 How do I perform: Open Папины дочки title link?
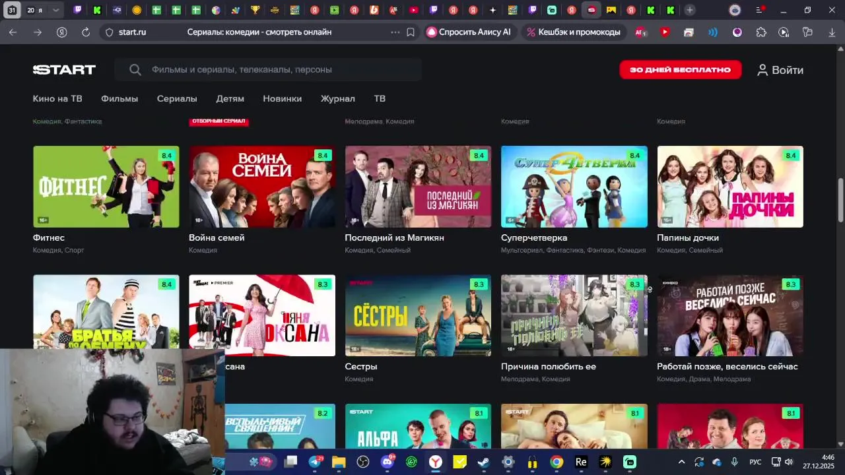tap(688, 237)
